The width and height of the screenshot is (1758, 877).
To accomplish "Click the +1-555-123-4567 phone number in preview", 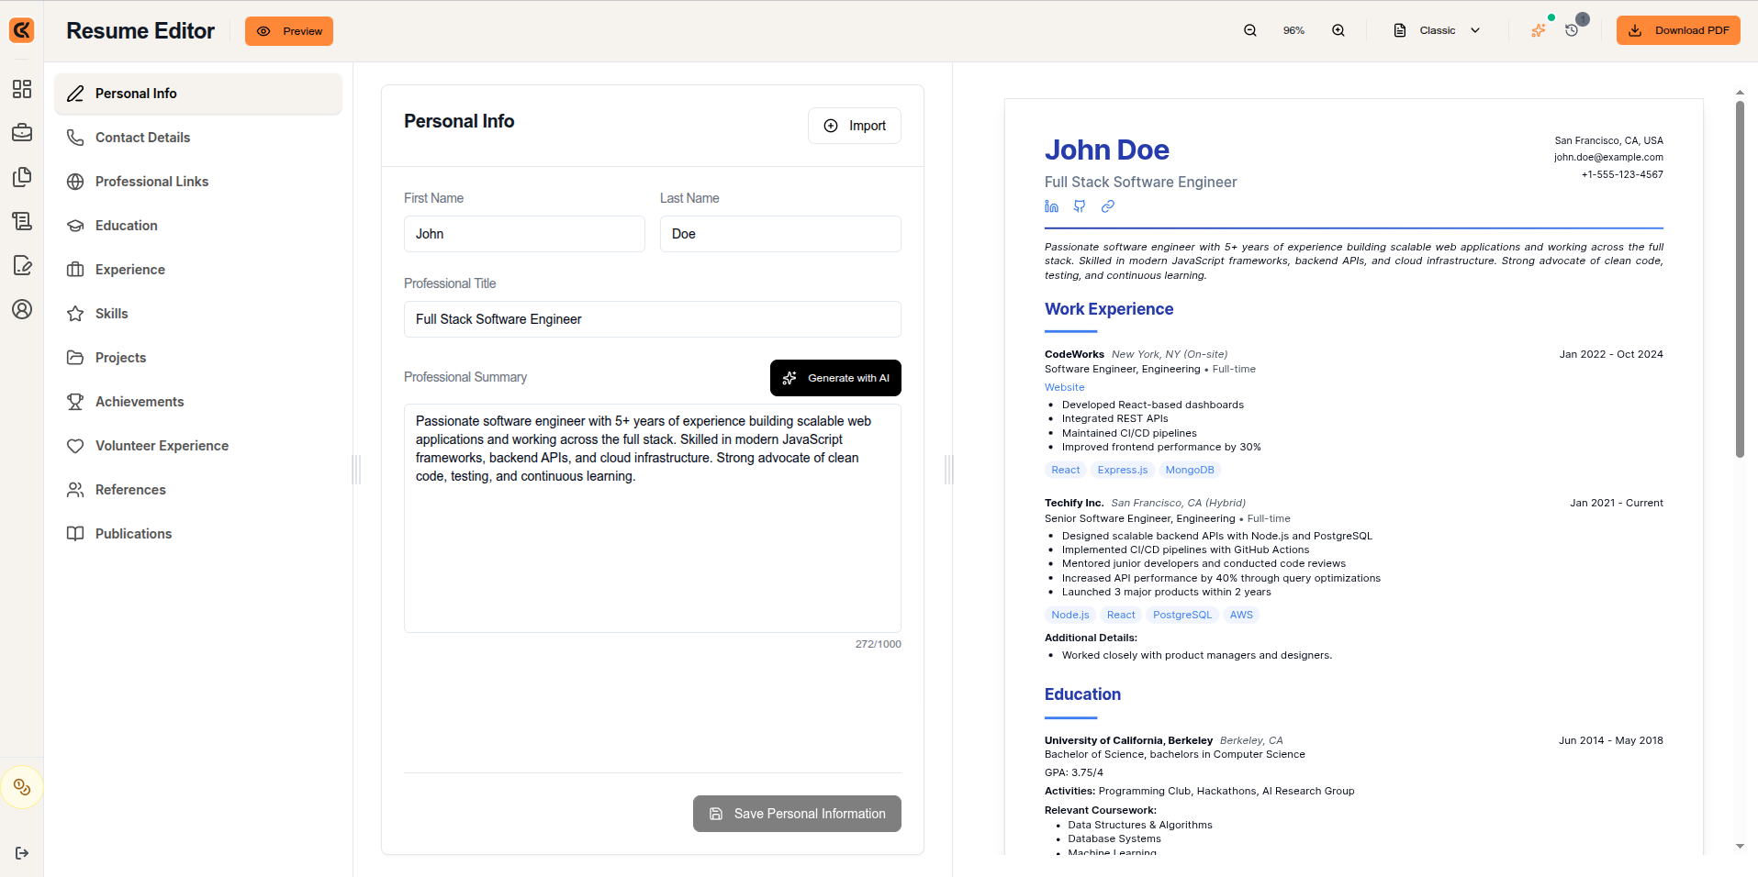I will [x=1622, y=174].
